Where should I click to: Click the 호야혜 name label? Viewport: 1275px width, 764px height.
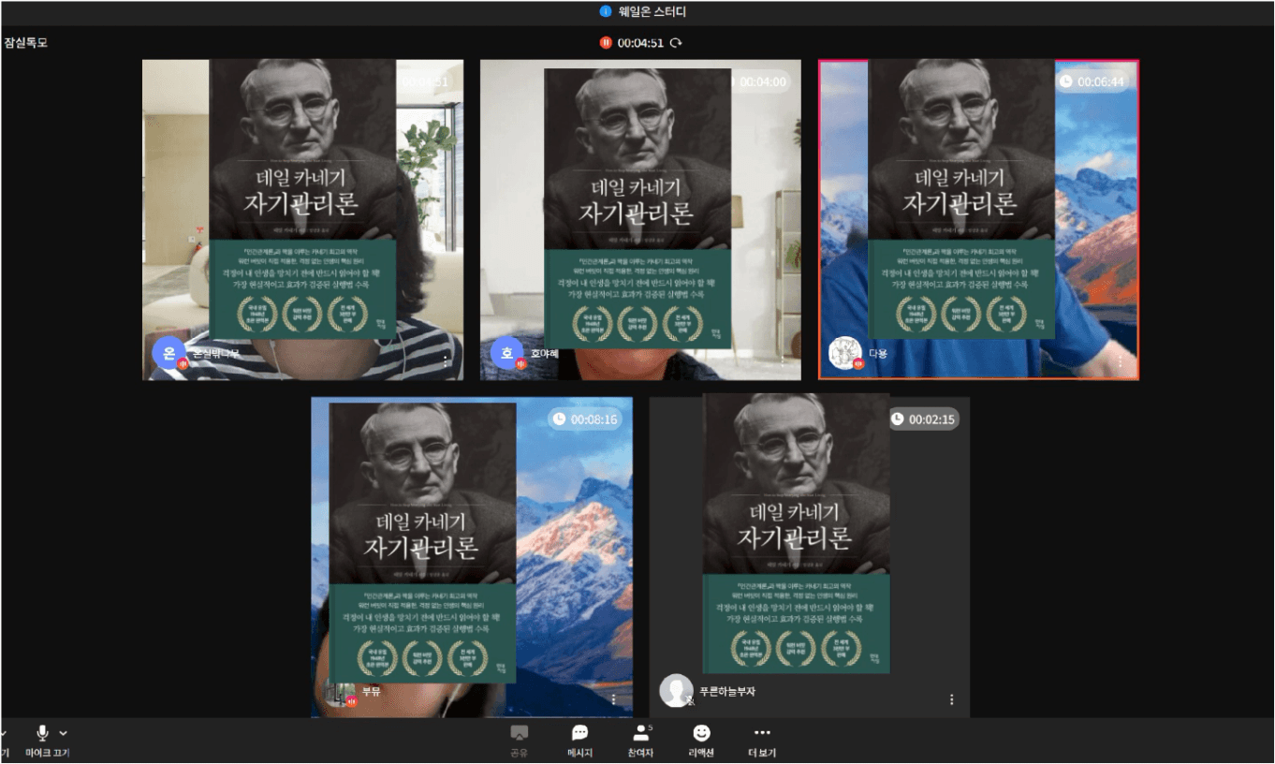coord(543,354)
